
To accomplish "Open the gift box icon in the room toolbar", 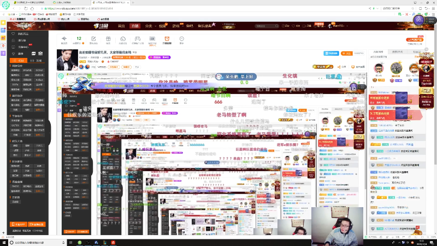I will coord(108,40).
